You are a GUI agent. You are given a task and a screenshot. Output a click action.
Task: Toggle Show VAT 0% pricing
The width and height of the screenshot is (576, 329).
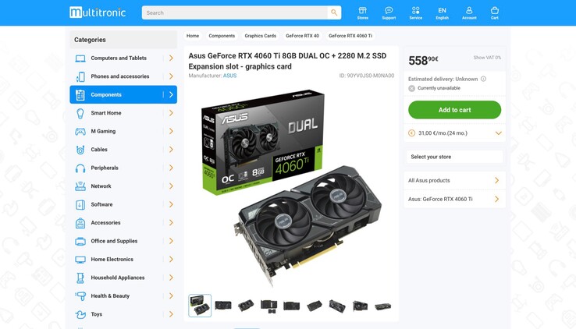[487, 58]
